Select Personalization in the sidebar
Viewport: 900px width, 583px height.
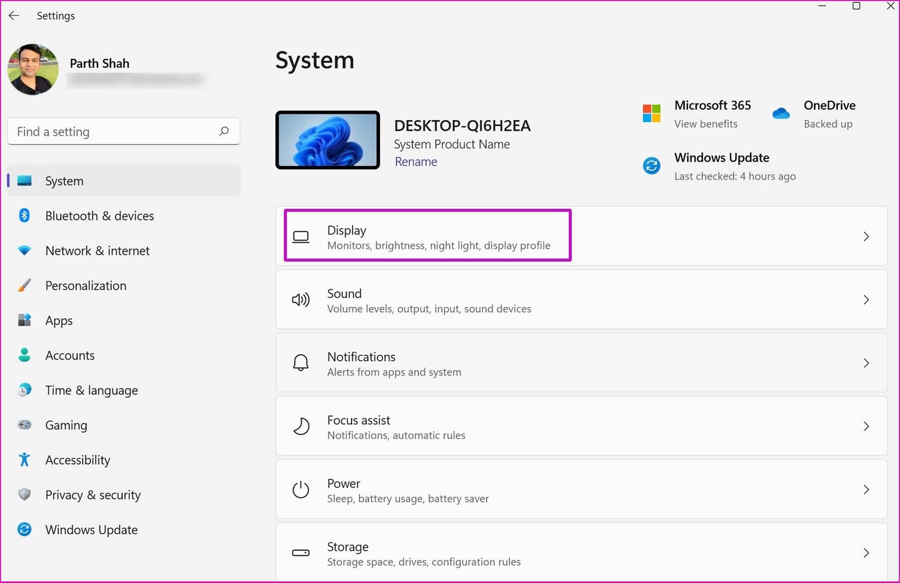coord(86,286)
